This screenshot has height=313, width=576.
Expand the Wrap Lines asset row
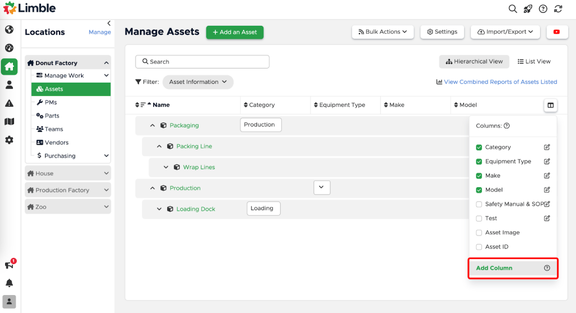[x=166, y=167]
